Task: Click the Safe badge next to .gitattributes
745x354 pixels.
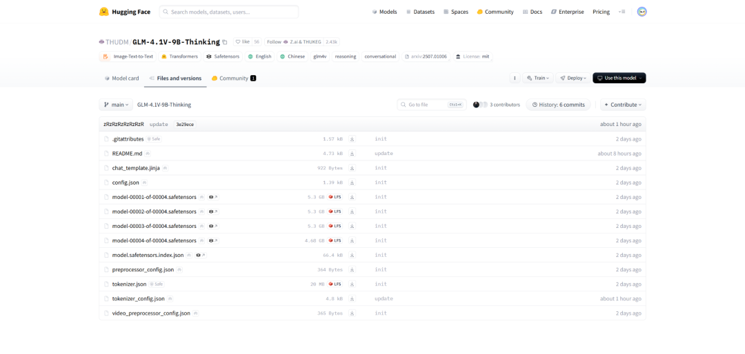Action: click(x=154, y=139)
